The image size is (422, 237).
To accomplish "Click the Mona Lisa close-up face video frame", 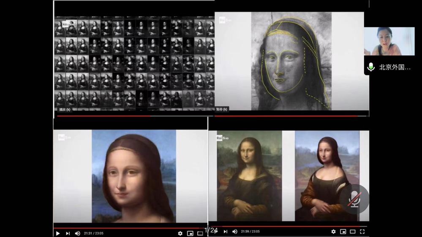I will (x=131, y=176).
